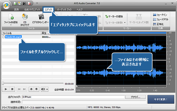177x111 pixels.
Task: Click the 再生 column header
Action: pos(45,33)
